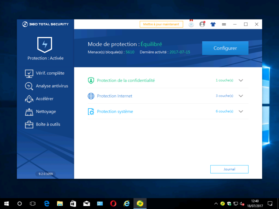The image size is (279, 209).
Task: Open Vérif. complète from sidebar
Action: (x=45, y=73)
